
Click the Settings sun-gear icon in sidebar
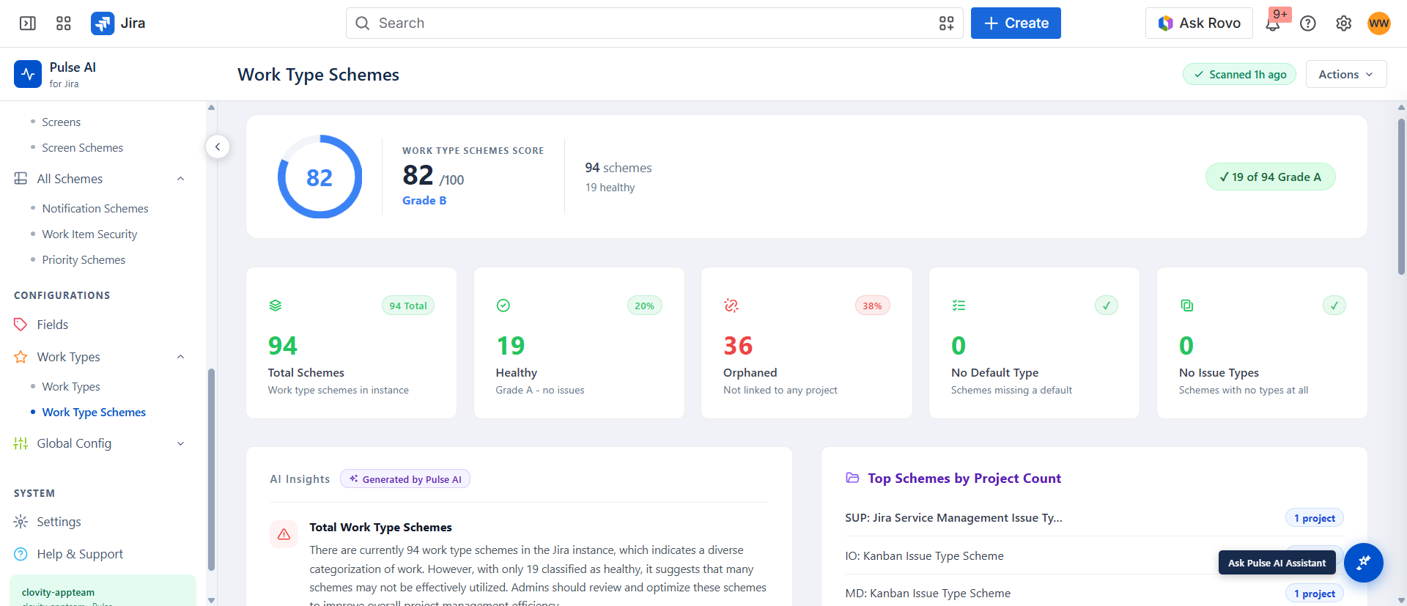pos(21,522)
